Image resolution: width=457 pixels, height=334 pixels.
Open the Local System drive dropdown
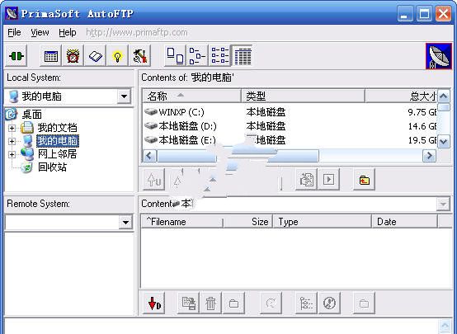tap(124, 96)
